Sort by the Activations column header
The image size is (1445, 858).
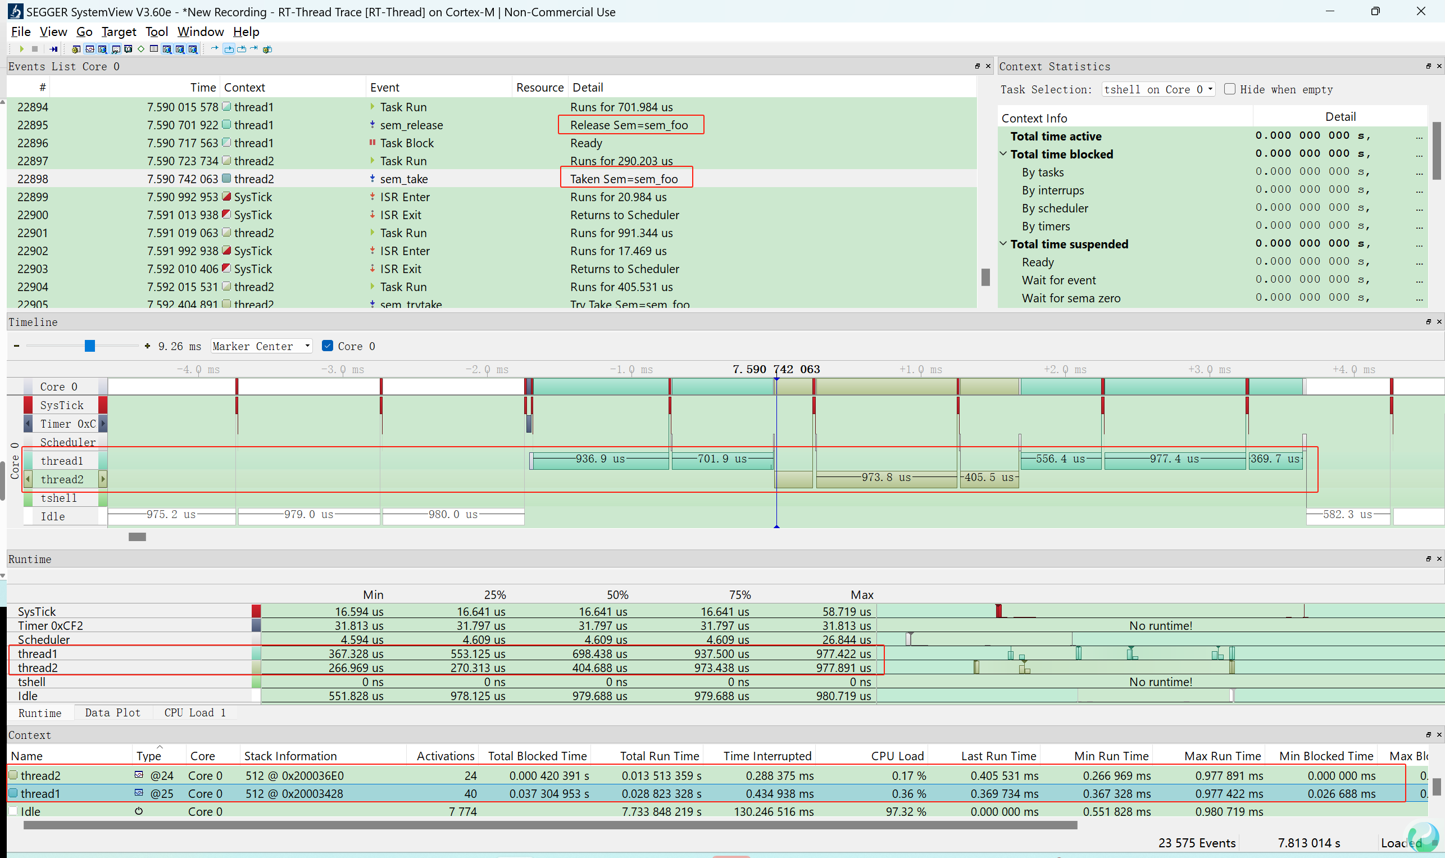pyautogui.click(x=445, y=756)
